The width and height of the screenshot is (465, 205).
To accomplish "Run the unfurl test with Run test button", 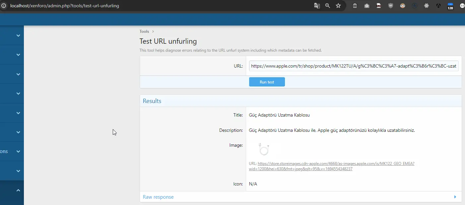I will [x=267, y=82].
